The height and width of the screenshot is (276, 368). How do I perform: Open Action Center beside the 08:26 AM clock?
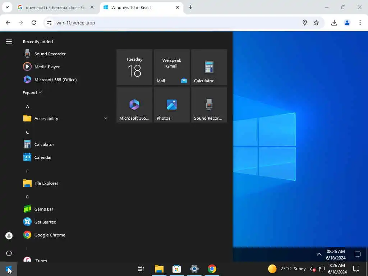pyautogui.click(x=358, y=254)
